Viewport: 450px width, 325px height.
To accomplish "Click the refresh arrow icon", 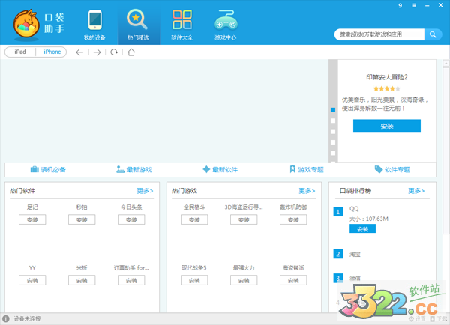I will click(114, 52).
